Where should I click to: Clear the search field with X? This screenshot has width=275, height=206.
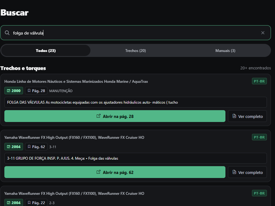pyautogui.click(x=263, y=33)
